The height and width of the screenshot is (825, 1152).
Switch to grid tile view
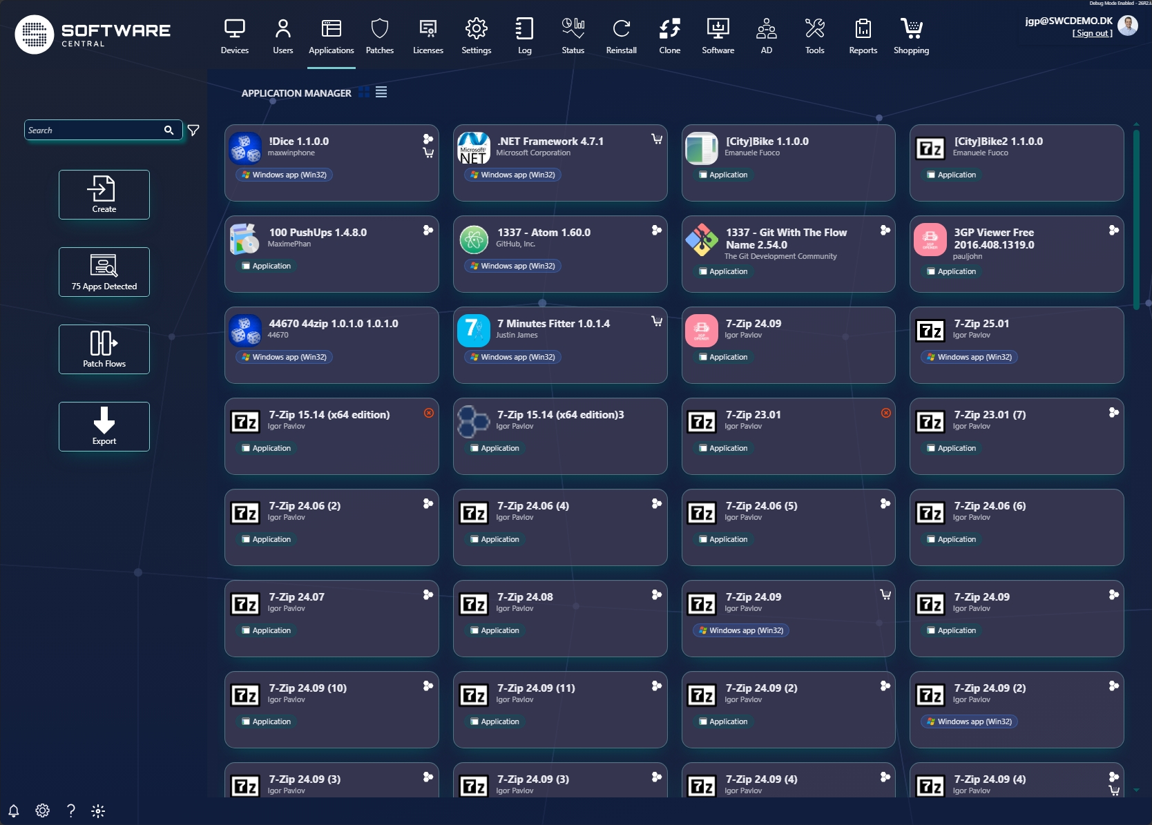pyautogui.click(x=364, y=93)
